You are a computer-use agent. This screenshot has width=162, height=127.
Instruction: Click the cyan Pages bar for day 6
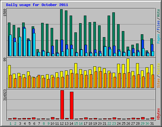pyautogui.click(x=34, y=44)
